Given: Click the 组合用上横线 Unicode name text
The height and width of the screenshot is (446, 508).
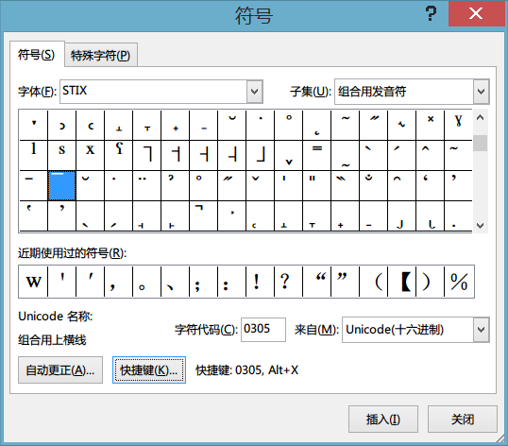Looking at the screenshot, I should pos(52,340).
